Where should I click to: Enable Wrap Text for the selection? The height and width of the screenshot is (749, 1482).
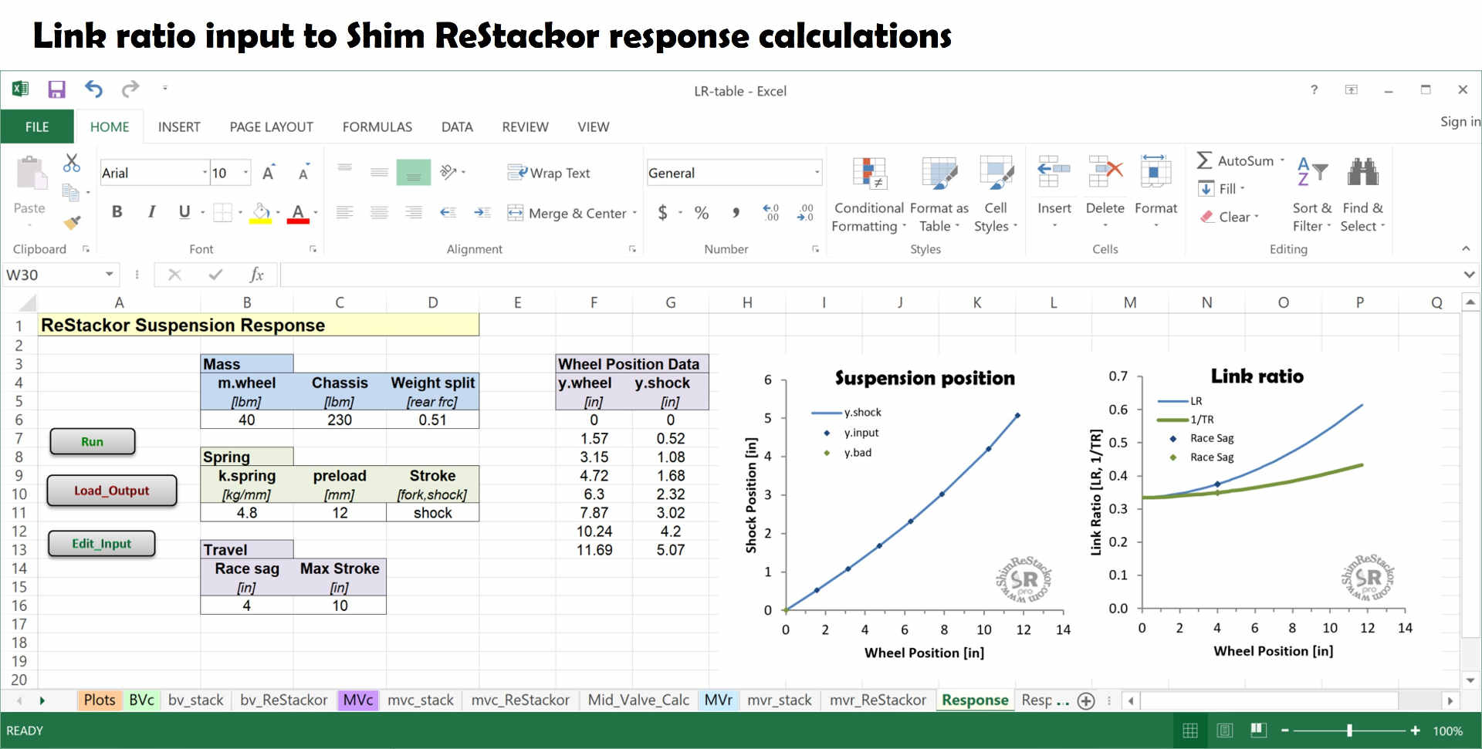point(550,173)
